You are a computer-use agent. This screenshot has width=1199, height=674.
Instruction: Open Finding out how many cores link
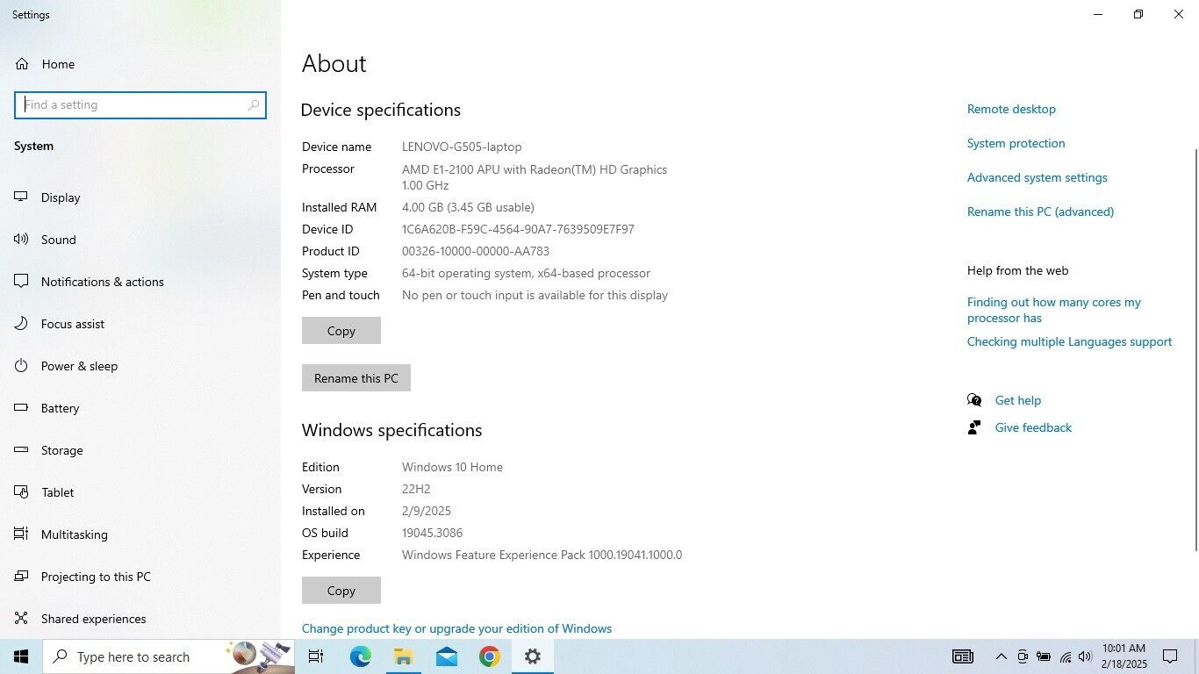tap(1054, 310)
